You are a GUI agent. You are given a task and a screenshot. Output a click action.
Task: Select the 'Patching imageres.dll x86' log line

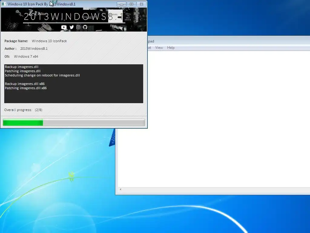coord(26,88)
